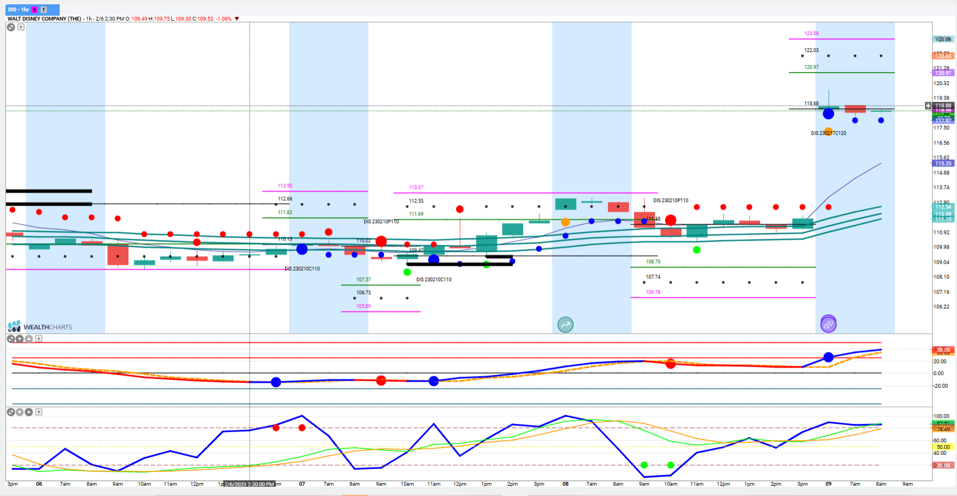Click the plus button beside 118.88 price label
Viewport: 957px width, 496px height.
pyautogui.click(x=928, y=106)
